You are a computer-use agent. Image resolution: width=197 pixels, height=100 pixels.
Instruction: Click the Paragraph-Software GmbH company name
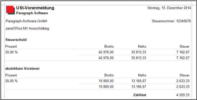pyautogui.click(x=26, y=21)
